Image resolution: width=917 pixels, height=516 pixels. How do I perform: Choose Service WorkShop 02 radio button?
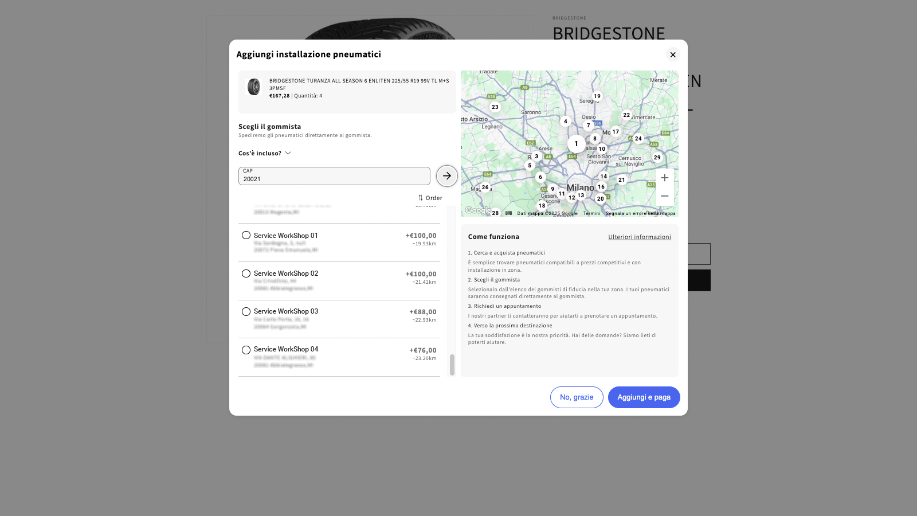click(246, 273)
